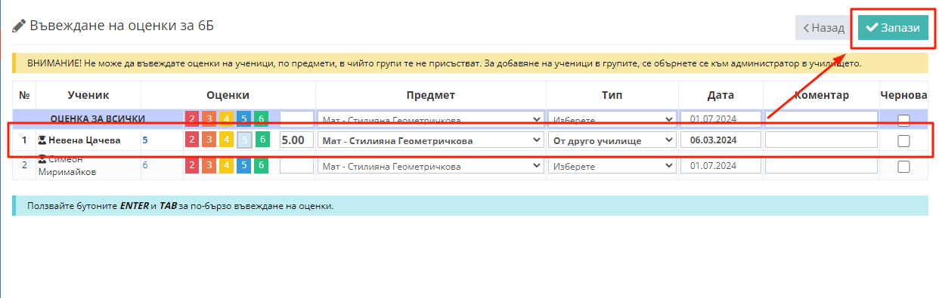Give Симеон Миримайков grade 2

tap(192, 165)
